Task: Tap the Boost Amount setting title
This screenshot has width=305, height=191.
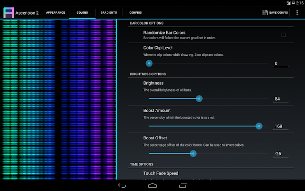Action: [x=157, y=110]
